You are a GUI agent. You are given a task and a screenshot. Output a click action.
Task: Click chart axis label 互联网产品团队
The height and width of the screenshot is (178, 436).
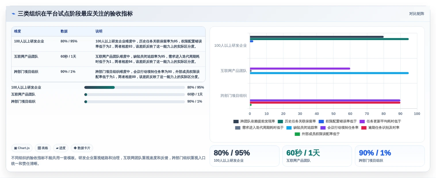pos(234,71)
